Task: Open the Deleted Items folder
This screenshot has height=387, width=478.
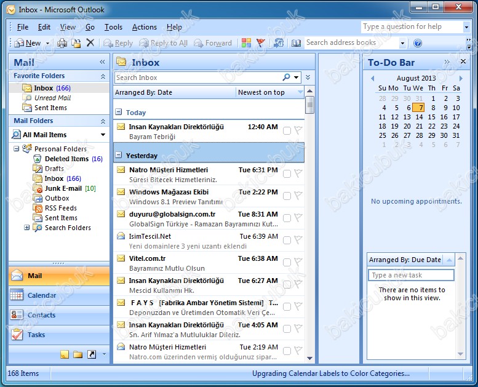Action: (x=67, y=159)
